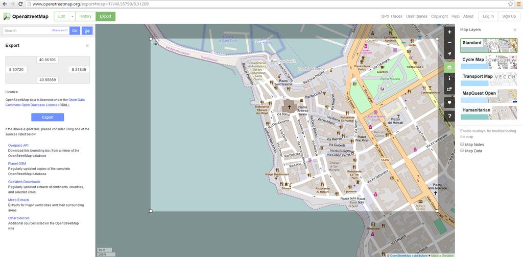Open GPS Traces in the top menu
Screen dimensions: 523x257
coord(392,16)
